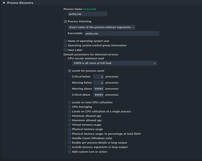Image resolution: width=202 pixels, height=161 pixels.
Task: Check the Host Label option
Action: coord(65,50)
